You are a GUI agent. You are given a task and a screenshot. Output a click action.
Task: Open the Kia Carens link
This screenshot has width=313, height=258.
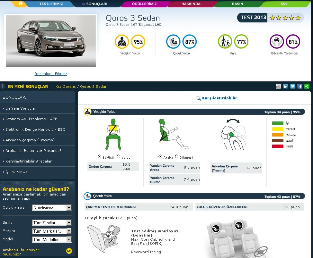[66, 87]
